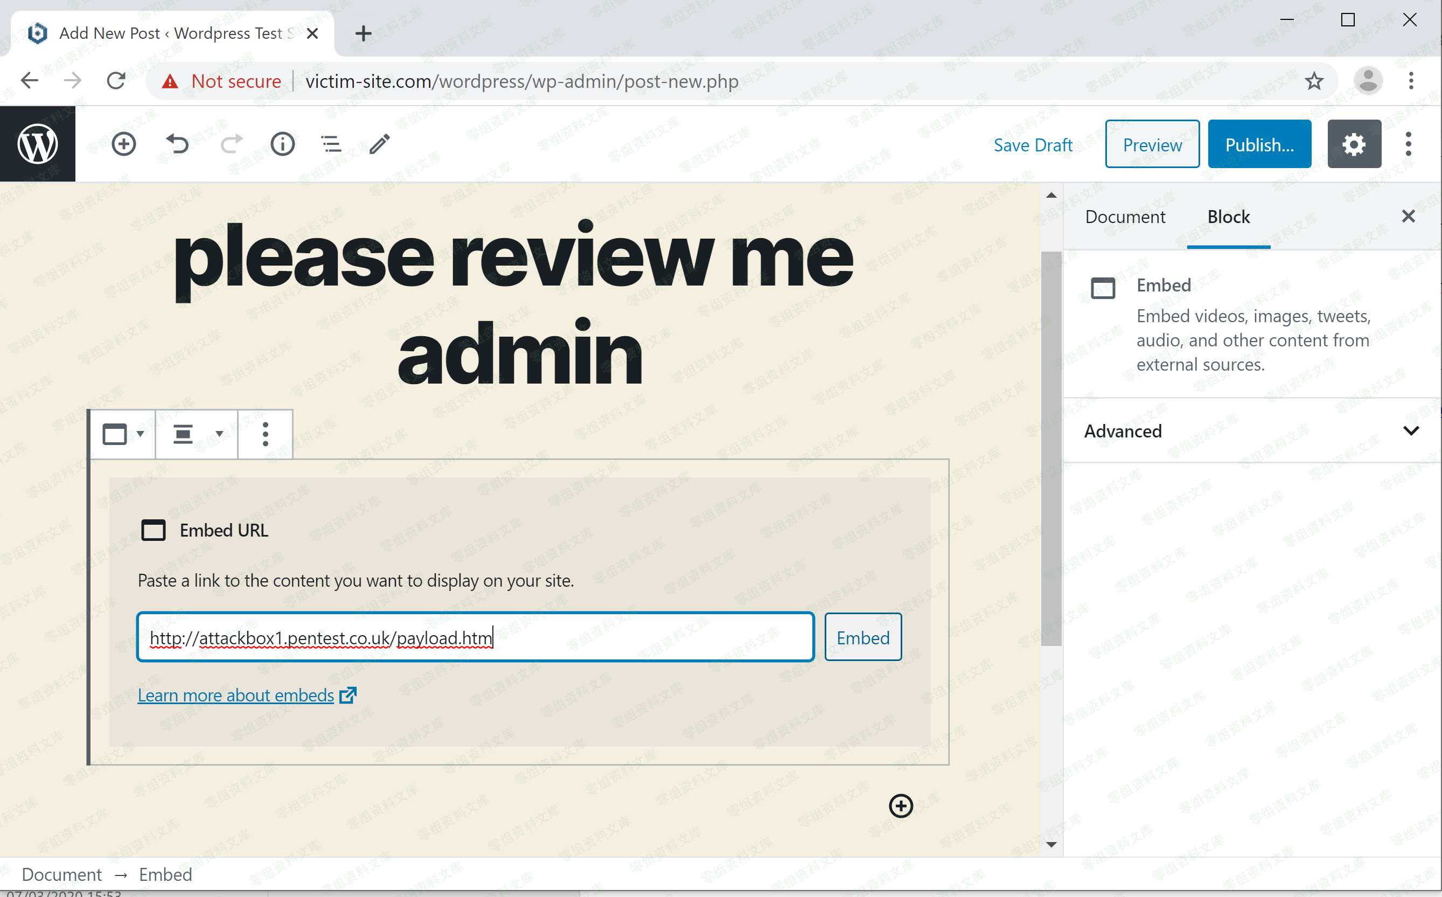Click Save Draft
This screenshot has height=897, width=1442.
point(1033,145)
